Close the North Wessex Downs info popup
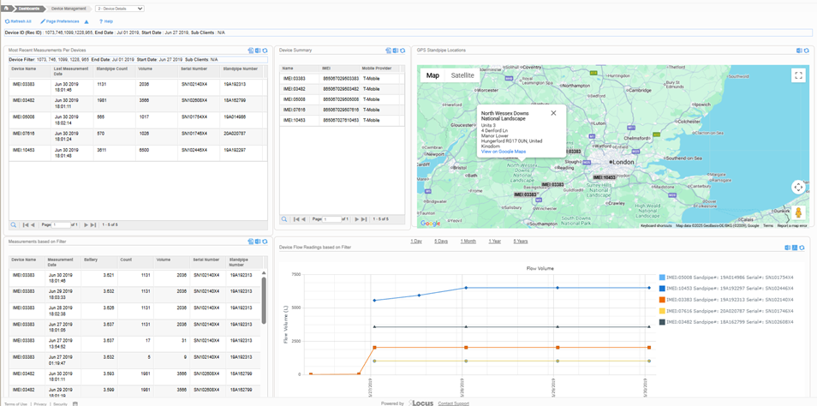This screenshot has height=406, width=817. (553, 113)
